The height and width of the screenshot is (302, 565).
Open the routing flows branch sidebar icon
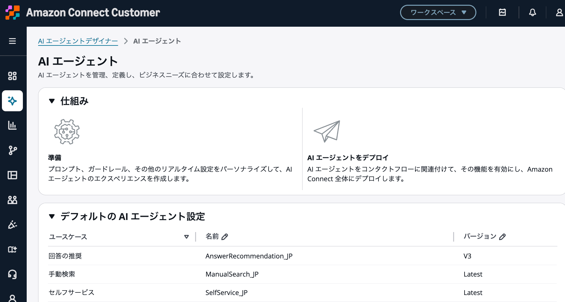[x=12, y=150]
